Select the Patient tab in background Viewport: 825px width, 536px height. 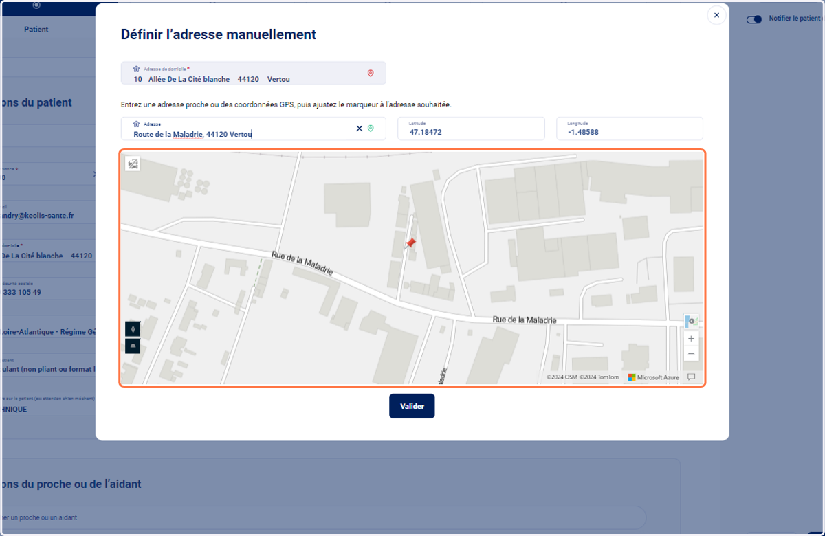tap(36, 30)
